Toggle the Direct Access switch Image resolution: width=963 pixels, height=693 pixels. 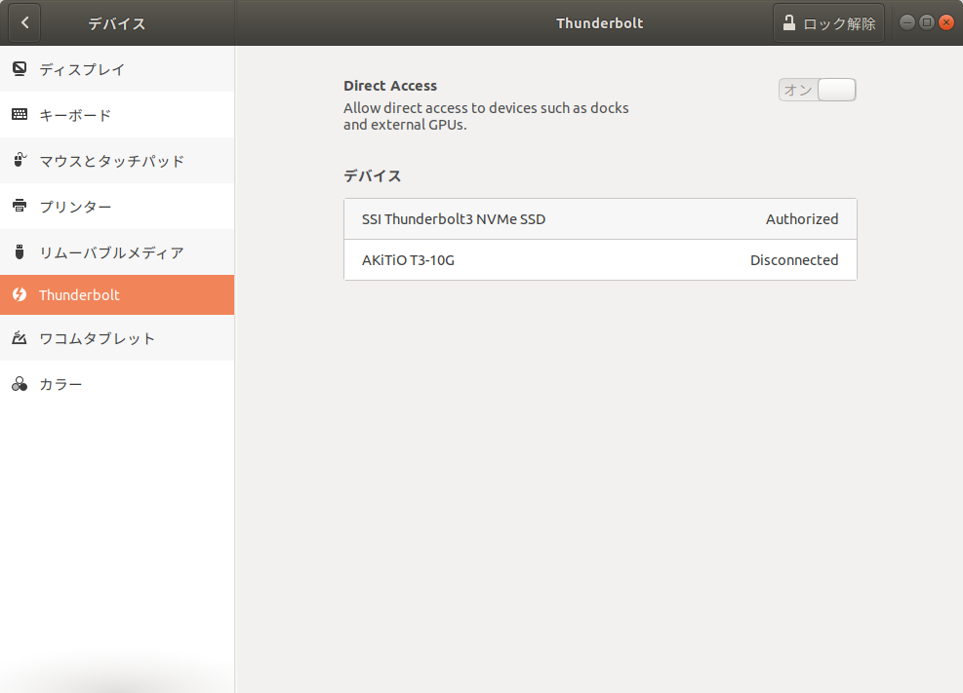817,90
